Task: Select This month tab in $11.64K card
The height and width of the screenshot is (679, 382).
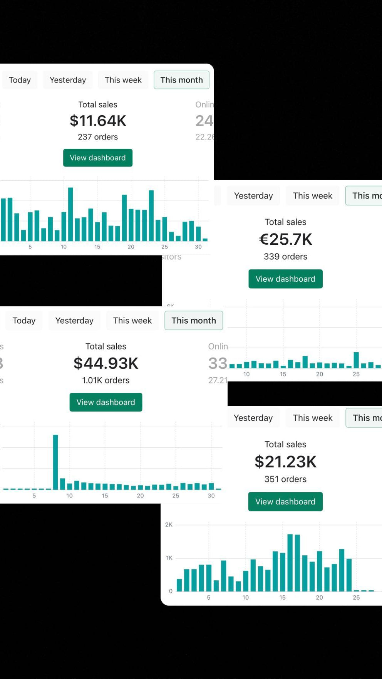Action: (181, 80)
